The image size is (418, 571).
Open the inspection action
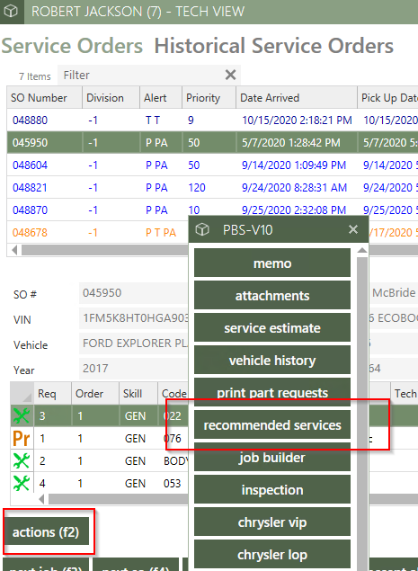click(x=272, y=489)
